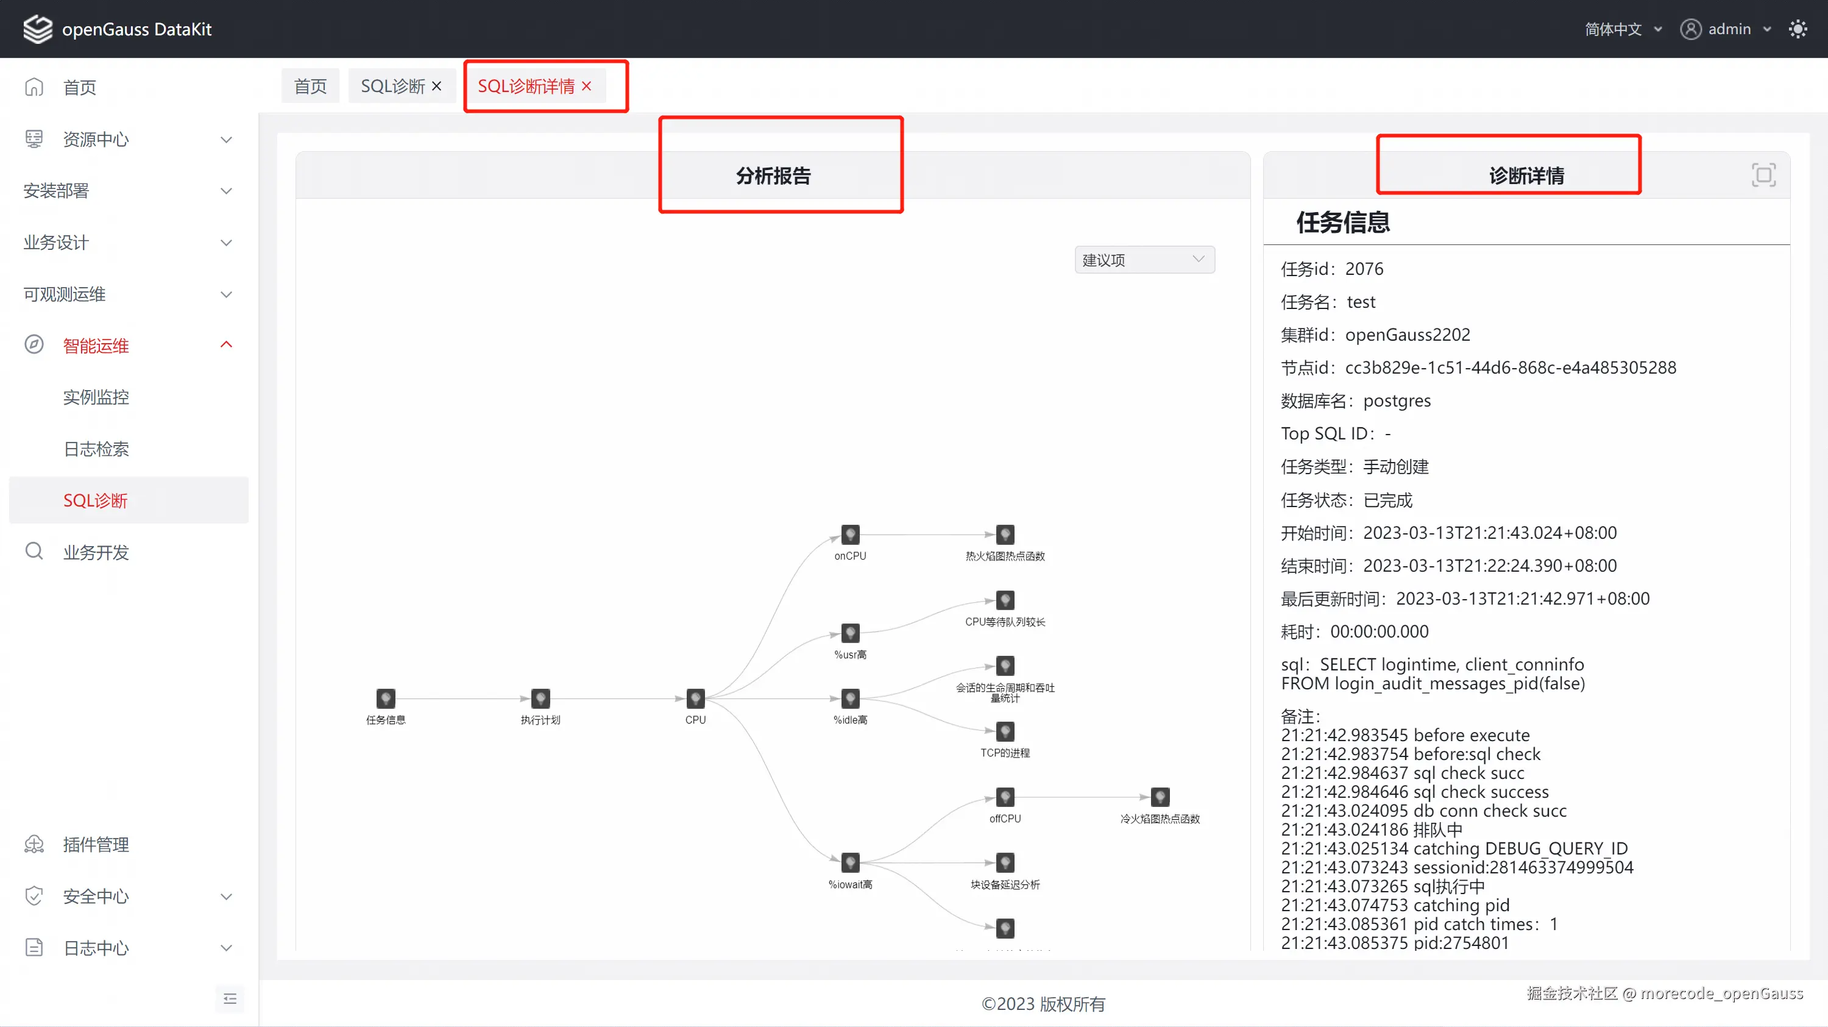
Task: Click the fullscreen icon in 诊断详情 panel
Action: click(x=1763, y=174)
